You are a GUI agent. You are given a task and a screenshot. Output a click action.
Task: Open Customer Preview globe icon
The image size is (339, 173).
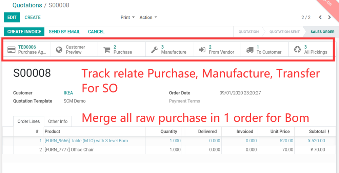pyautogui.click(x=59, y=50)
